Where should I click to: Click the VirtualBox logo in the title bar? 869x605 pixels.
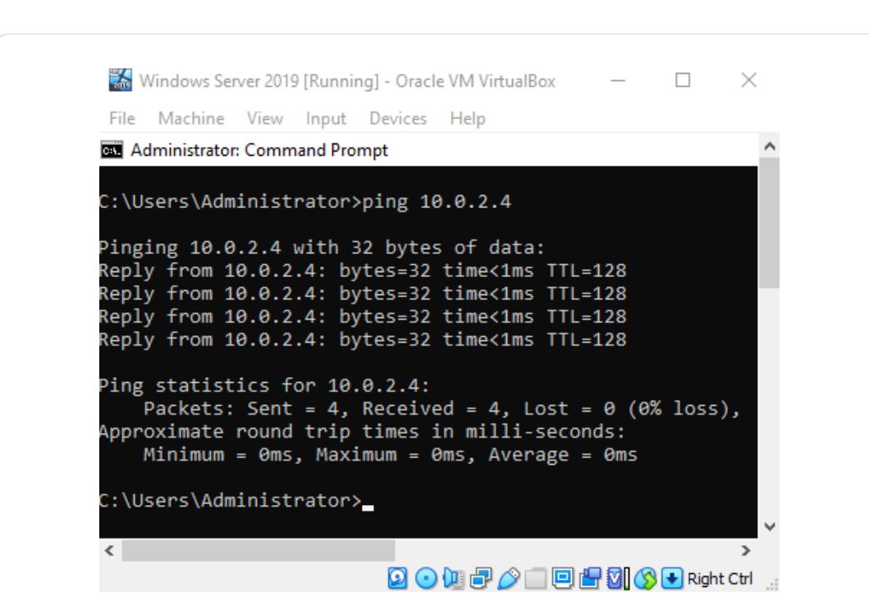point(119,81)
